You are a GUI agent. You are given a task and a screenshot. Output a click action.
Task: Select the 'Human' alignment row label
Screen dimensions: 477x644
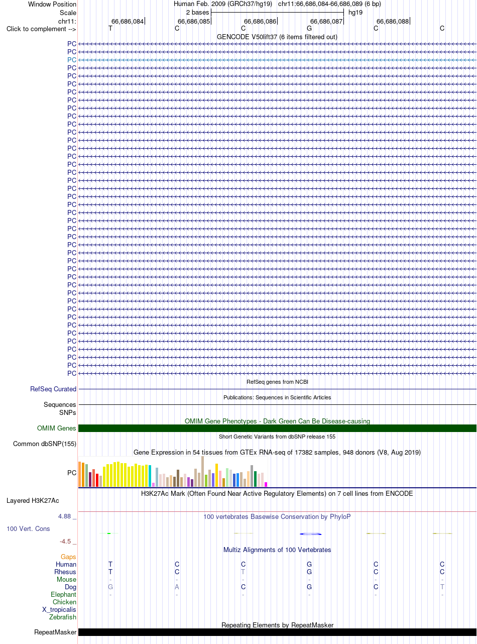tap(66, 565)
